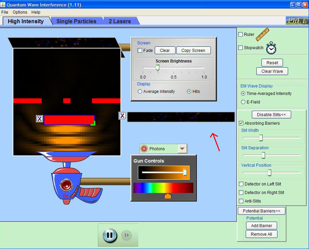The width and height of the screenshot is (309, 249).
Task: Close the copied screen strip with X
Action: 122,115
